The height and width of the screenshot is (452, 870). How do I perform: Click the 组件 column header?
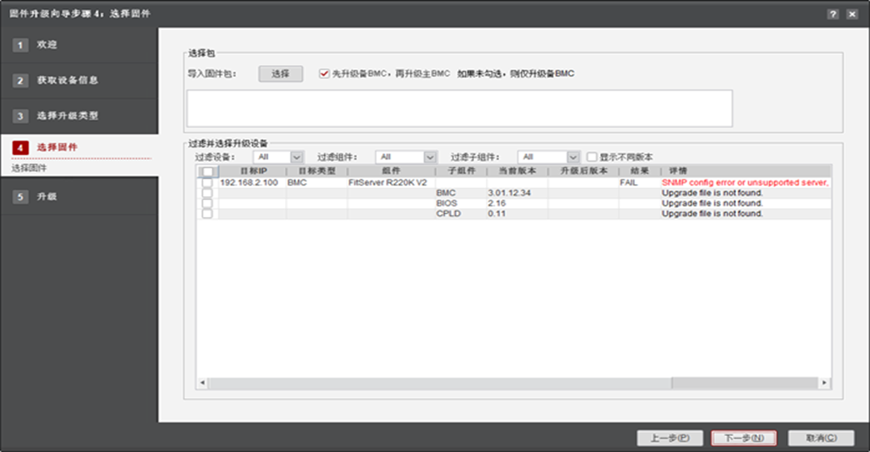(391, 171)
